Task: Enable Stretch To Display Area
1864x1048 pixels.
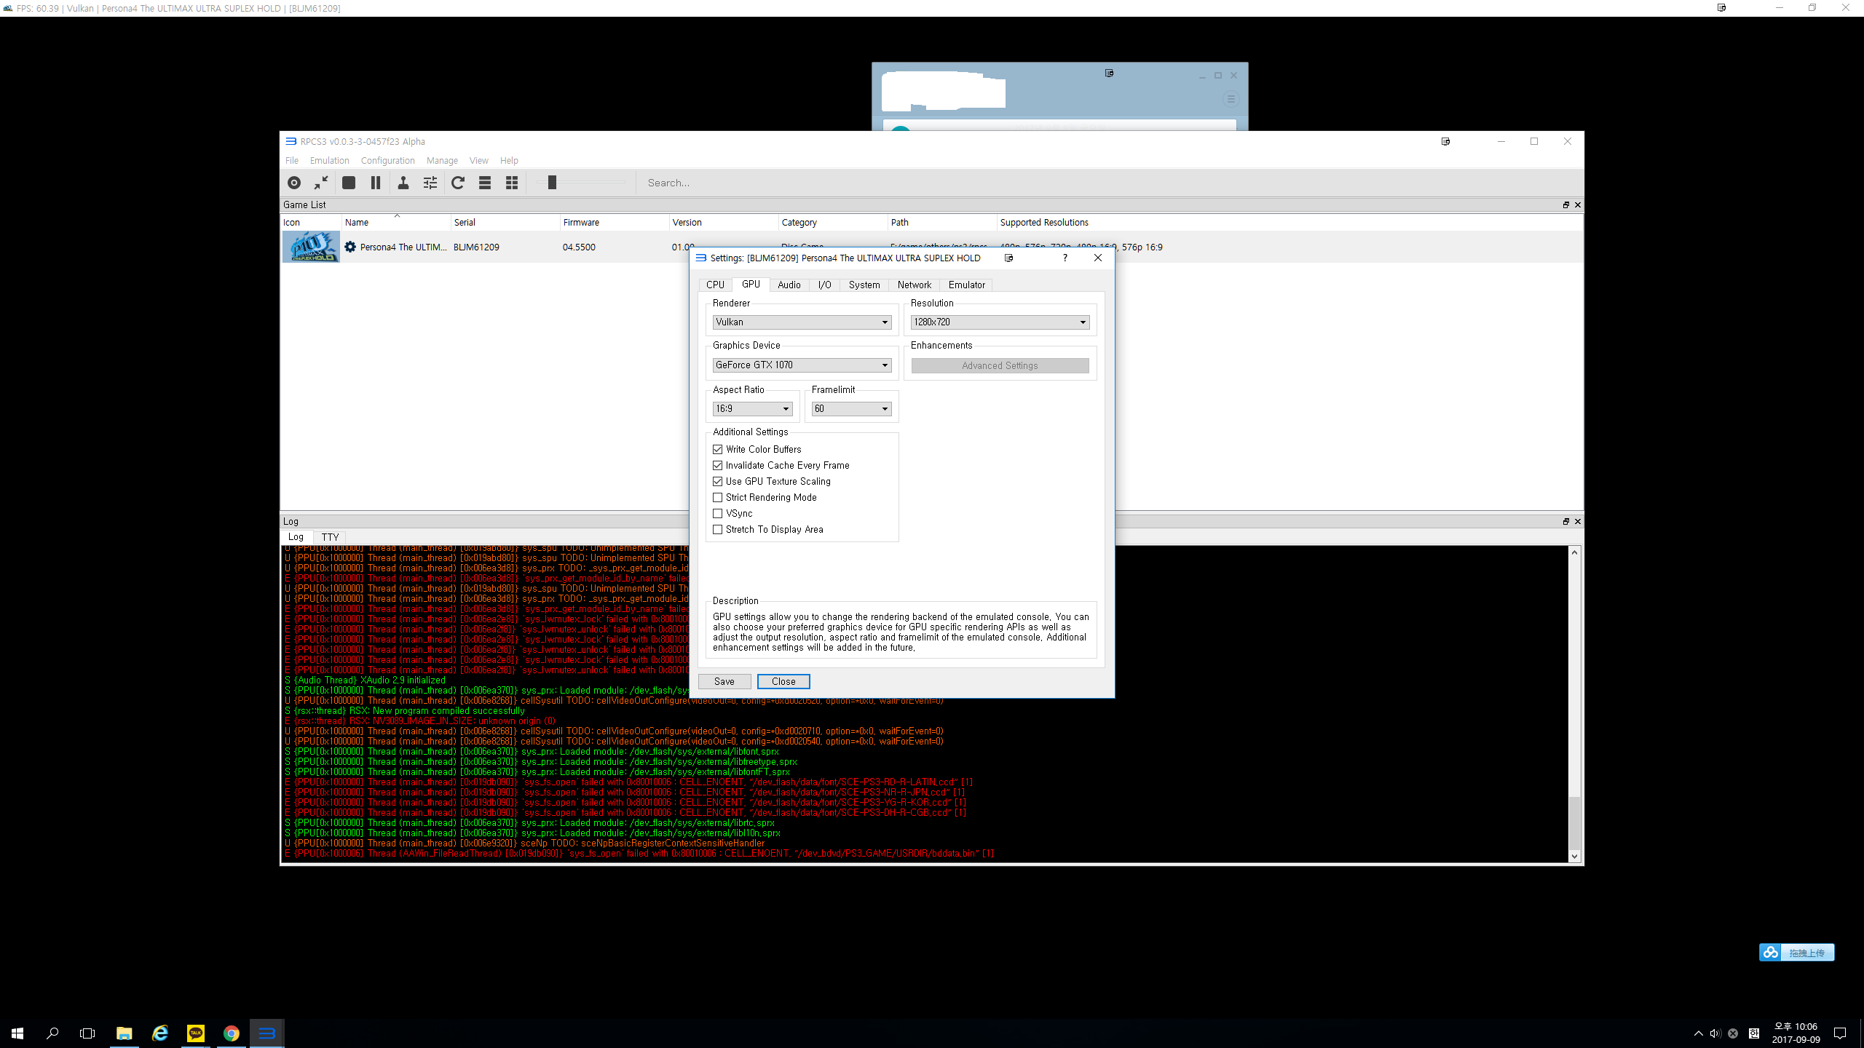Action: 717,529
